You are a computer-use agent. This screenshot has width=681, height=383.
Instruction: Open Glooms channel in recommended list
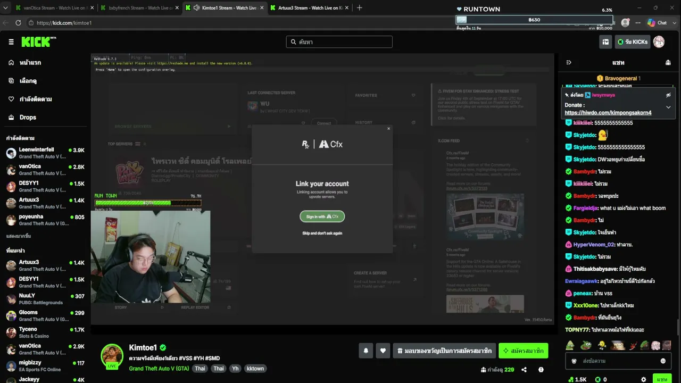click(45, 315)
